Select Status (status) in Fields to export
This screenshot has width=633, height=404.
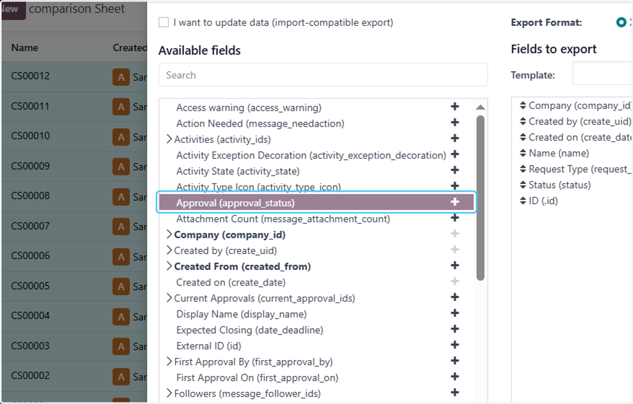point(560,185)
